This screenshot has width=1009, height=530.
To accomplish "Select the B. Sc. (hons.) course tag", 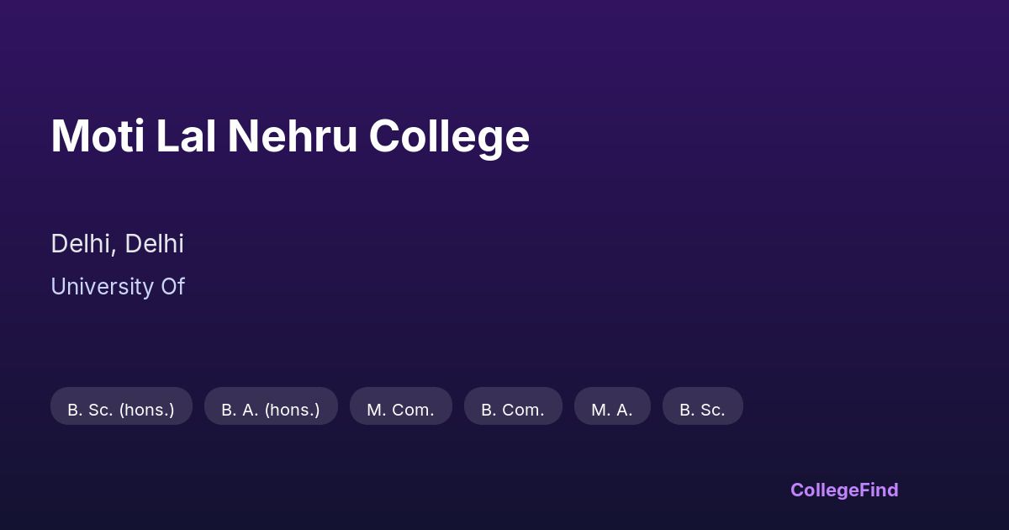I will coord(121,406).
